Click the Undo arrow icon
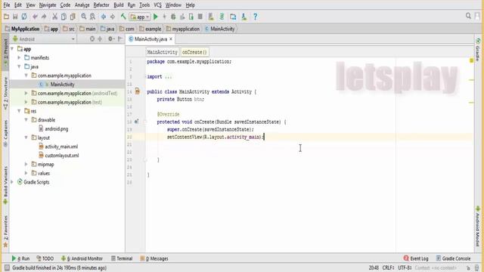Viewport: 484px width, 272px height. (x=35, y=17)
